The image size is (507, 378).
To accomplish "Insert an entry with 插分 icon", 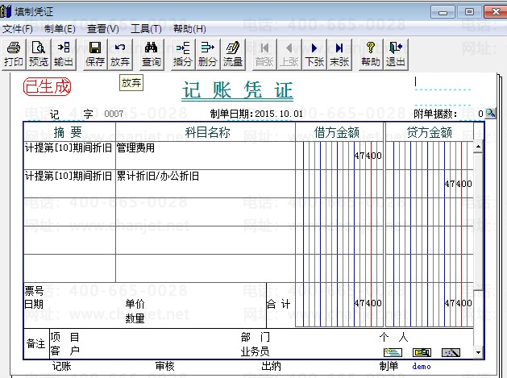I will coord(183,54).
